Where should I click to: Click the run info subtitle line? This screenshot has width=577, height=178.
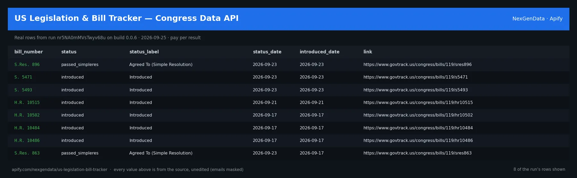tap(107, 38)
